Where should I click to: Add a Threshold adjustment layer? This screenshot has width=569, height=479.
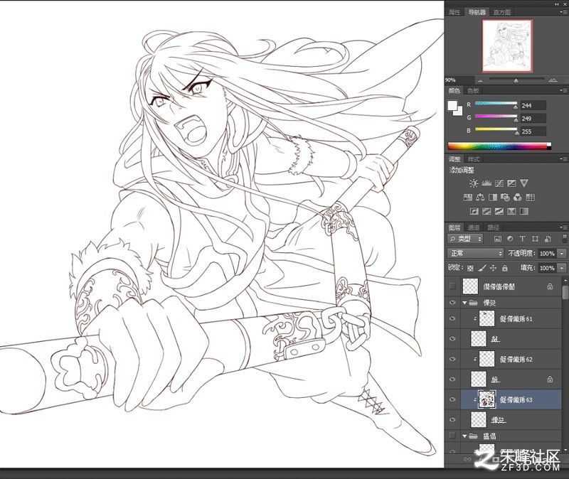point(499,211)
